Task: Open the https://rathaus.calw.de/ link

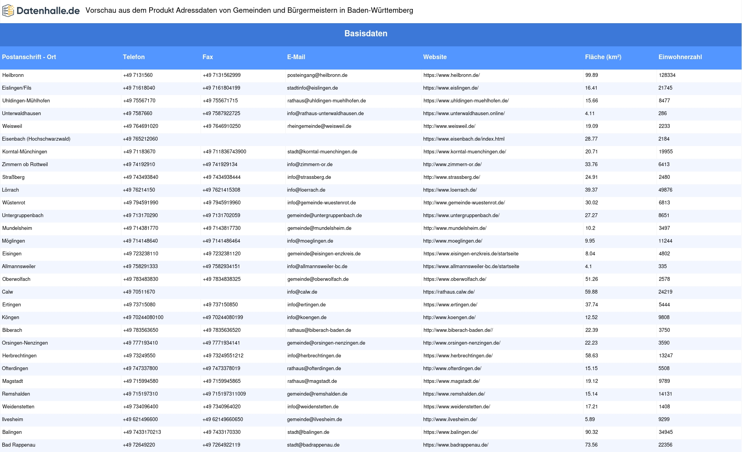Action: tap(449, 292)
